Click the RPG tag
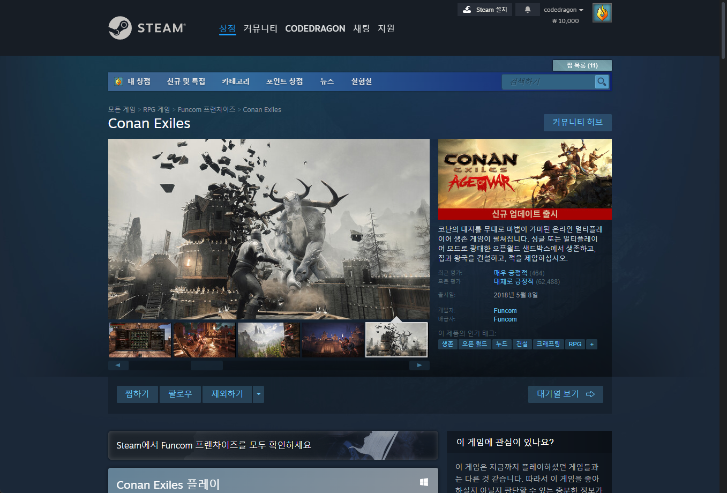 (575, 344)
